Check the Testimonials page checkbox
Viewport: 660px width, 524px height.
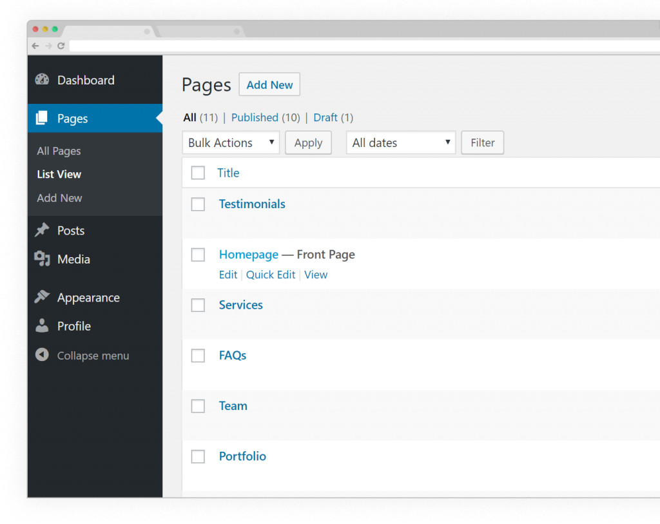point(198,204)
